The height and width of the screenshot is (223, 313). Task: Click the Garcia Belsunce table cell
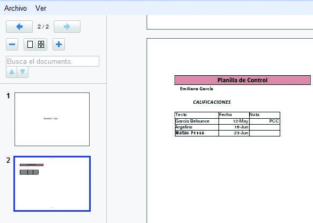[x=197, y=121]
